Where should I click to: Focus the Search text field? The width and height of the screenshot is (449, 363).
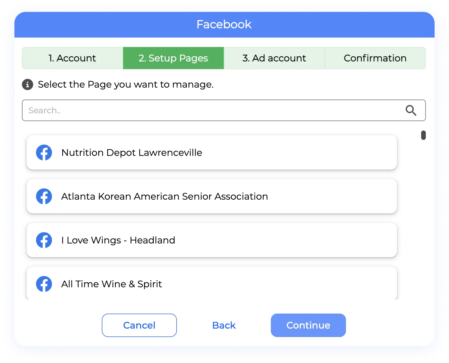pyautogui.click(x=213, y=110)
